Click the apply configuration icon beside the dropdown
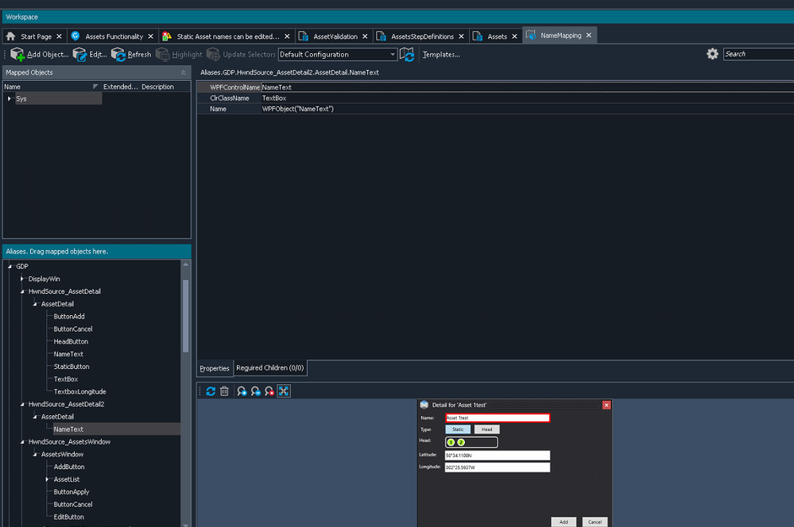The width and height of the screenshot is (794, 527). (x=407, y=55)
